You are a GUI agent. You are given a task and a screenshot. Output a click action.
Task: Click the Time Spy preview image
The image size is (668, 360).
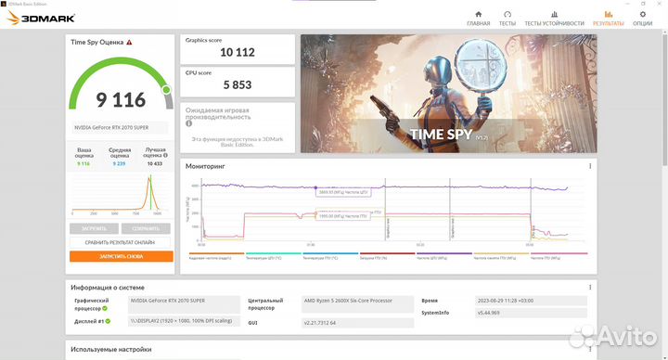click(449, 94)
